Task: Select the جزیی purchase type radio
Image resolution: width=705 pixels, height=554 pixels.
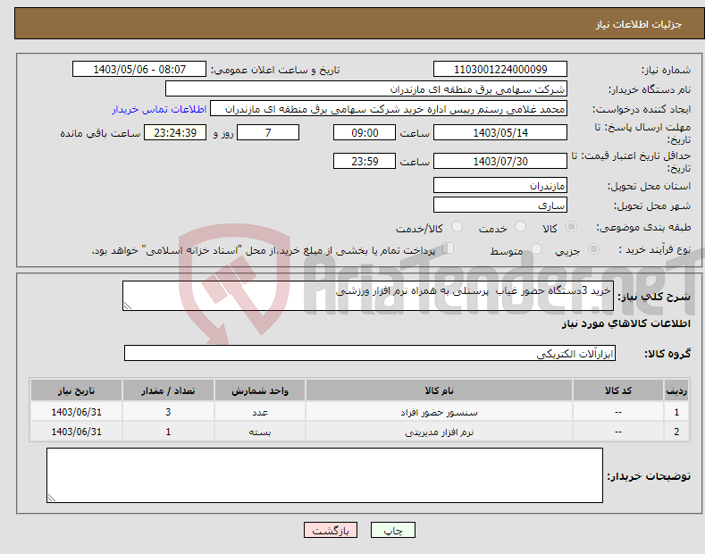Action: (x=593, y=248)
